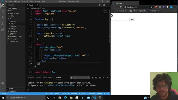Viewport: 178px width, 100px height.
Task: Open Manage gear in activity bar
Action: tap(3, 89)
